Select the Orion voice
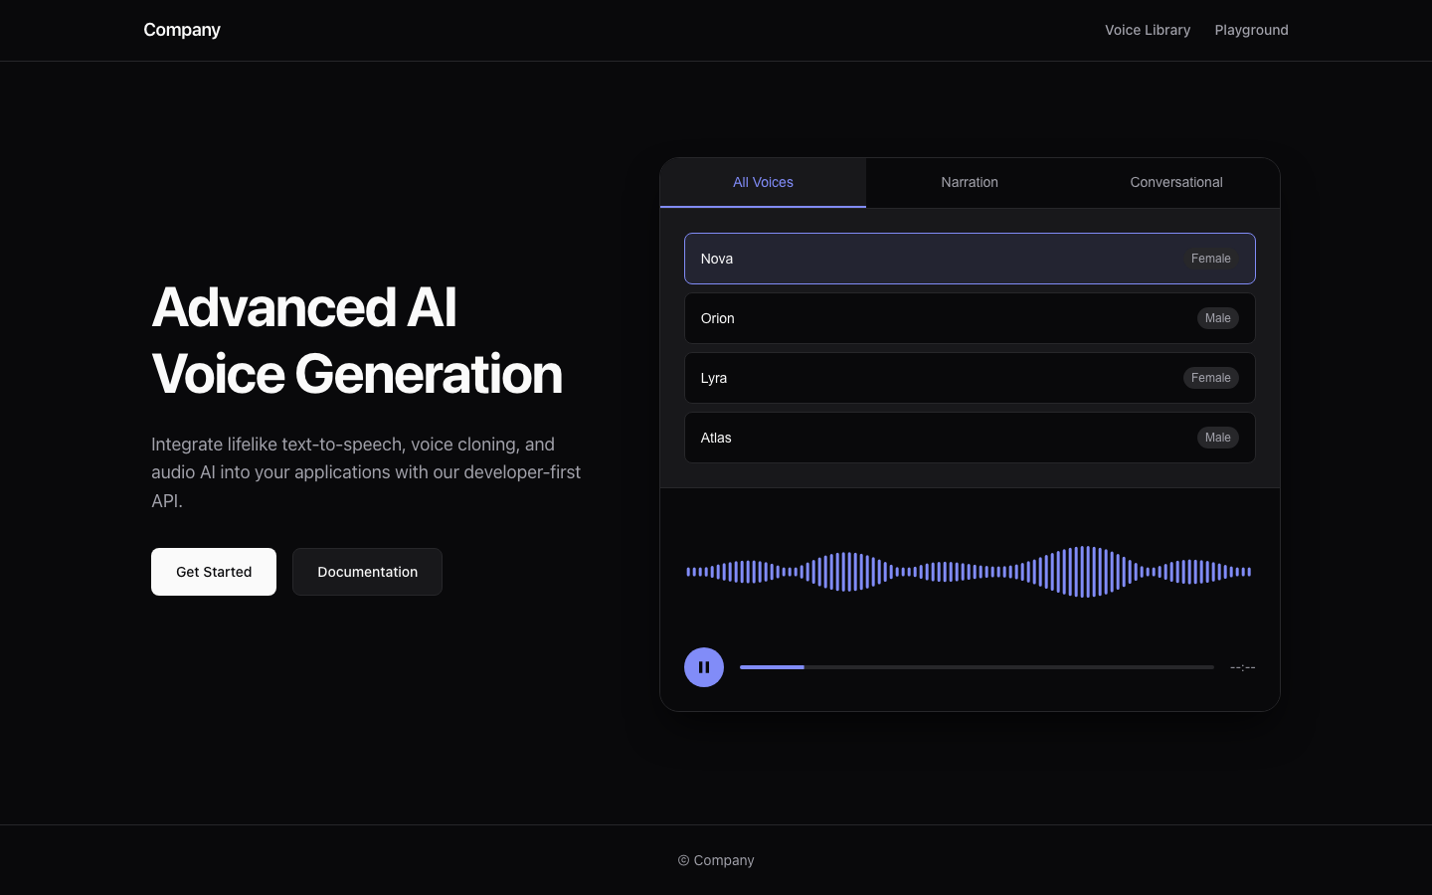1432x895 pixels. click(970, 318)
